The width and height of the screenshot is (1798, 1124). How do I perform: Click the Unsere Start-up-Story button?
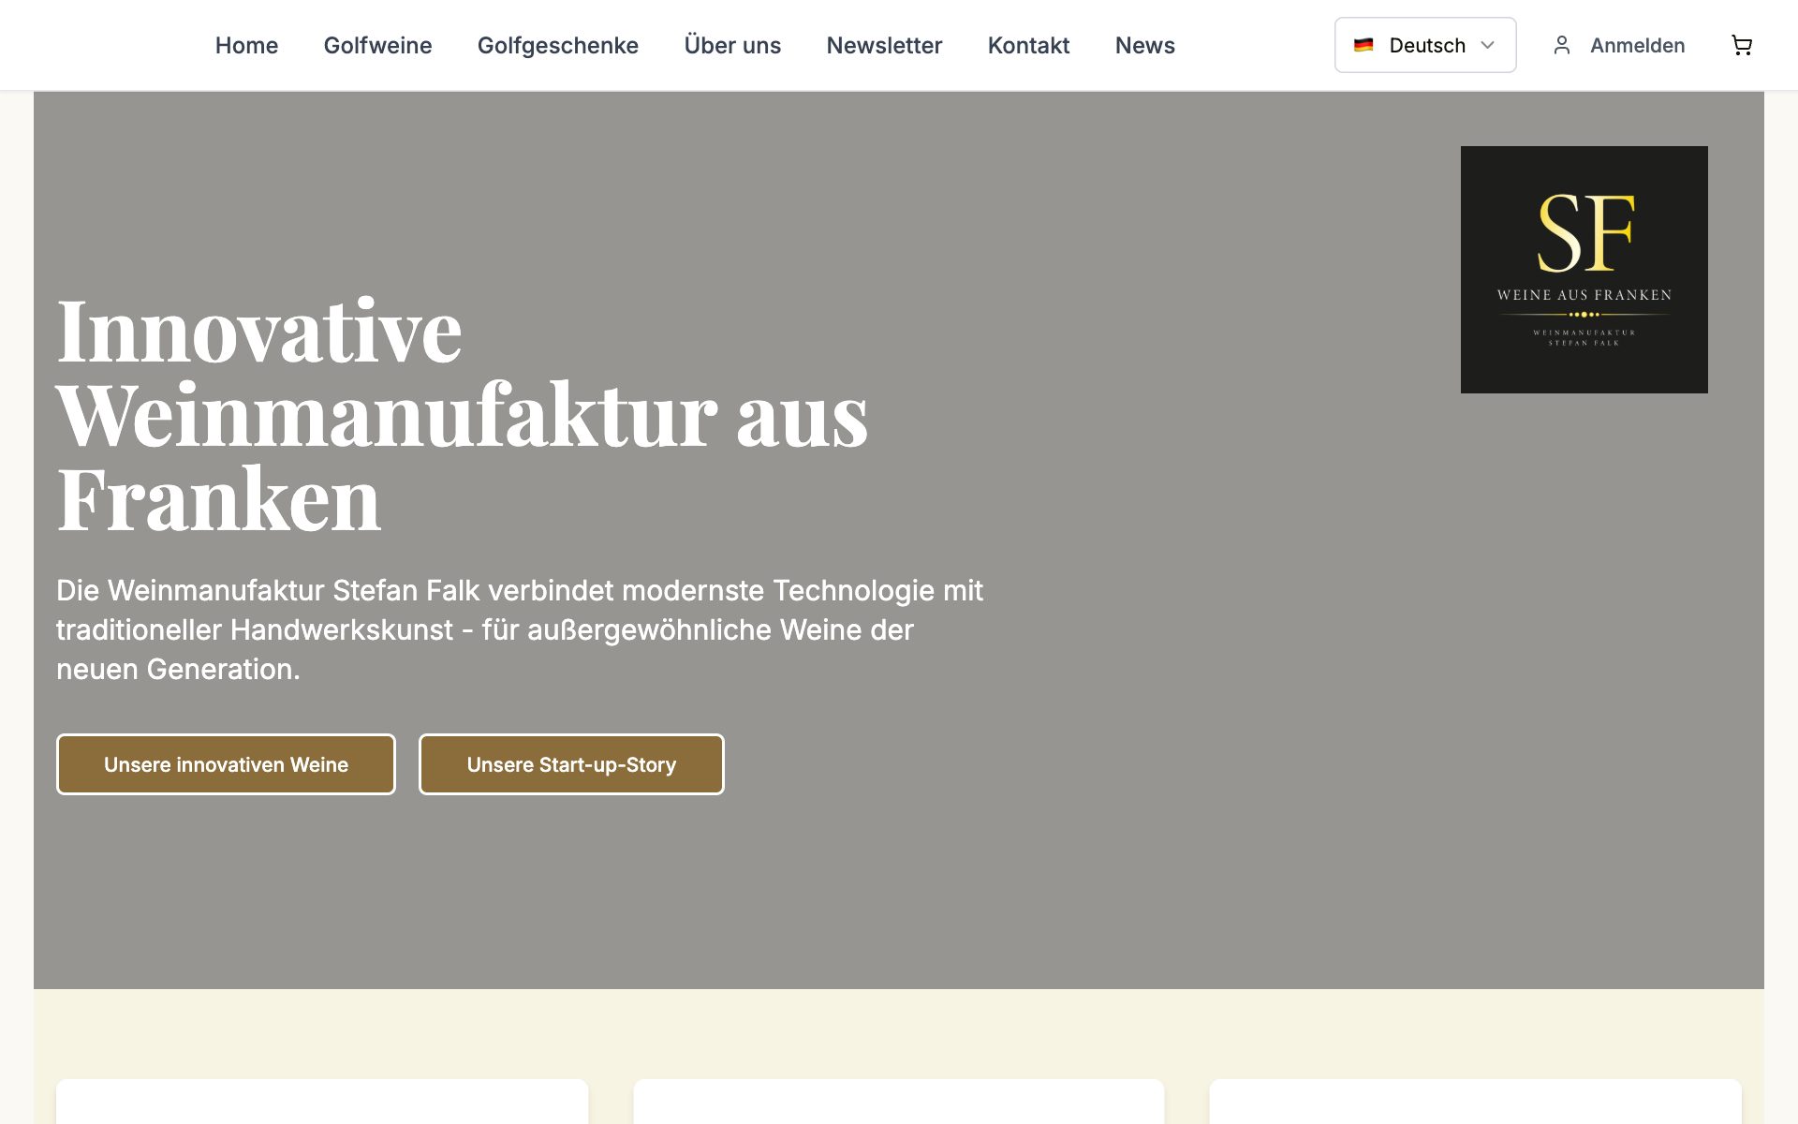571,764
